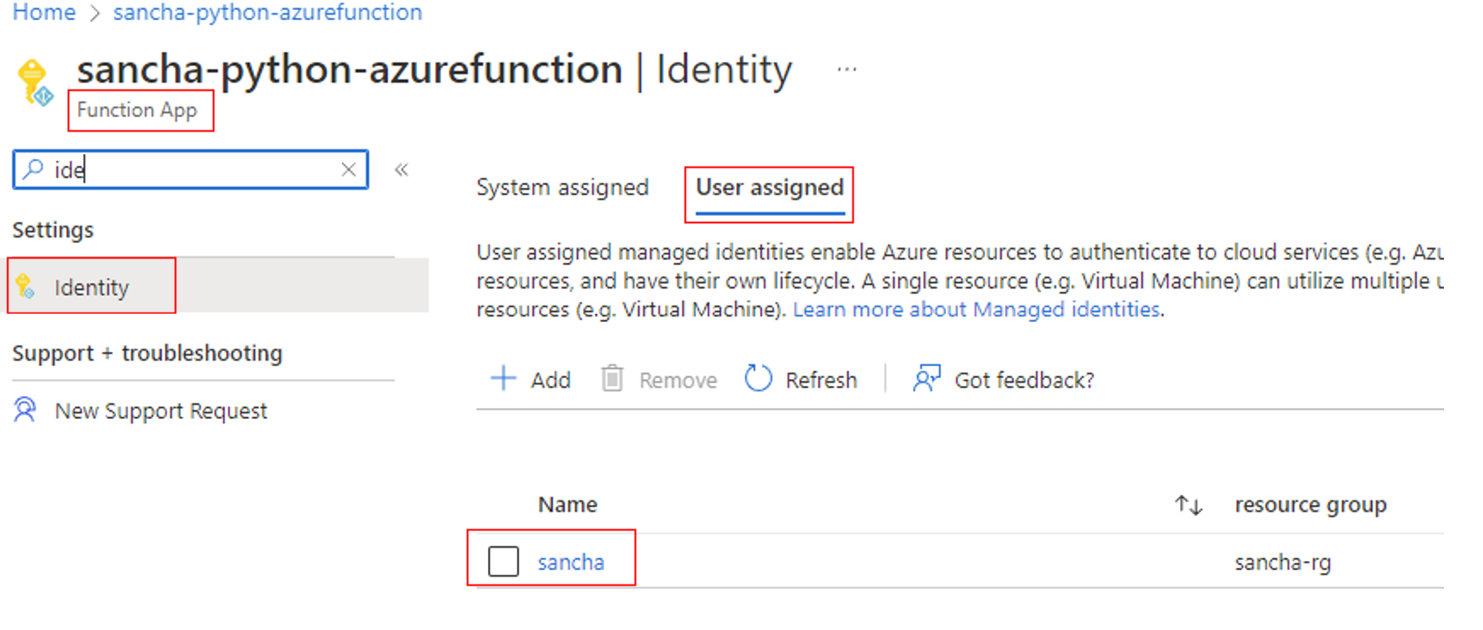Go to Home breadcrumb link
The height and width of the screenshot is (630, 1483).
(44, 13)
